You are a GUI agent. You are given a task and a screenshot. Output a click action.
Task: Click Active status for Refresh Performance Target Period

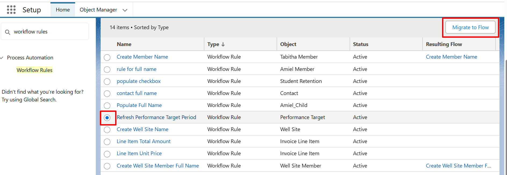[x=360, y=117]
